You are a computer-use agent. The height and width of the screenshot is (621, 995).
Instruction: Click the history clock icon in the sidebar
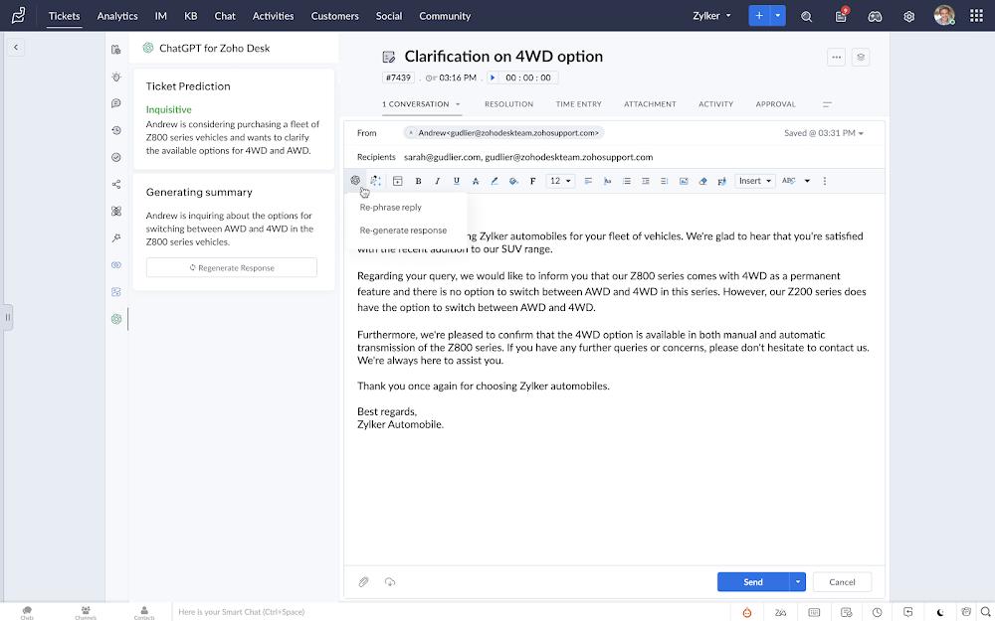116,130
